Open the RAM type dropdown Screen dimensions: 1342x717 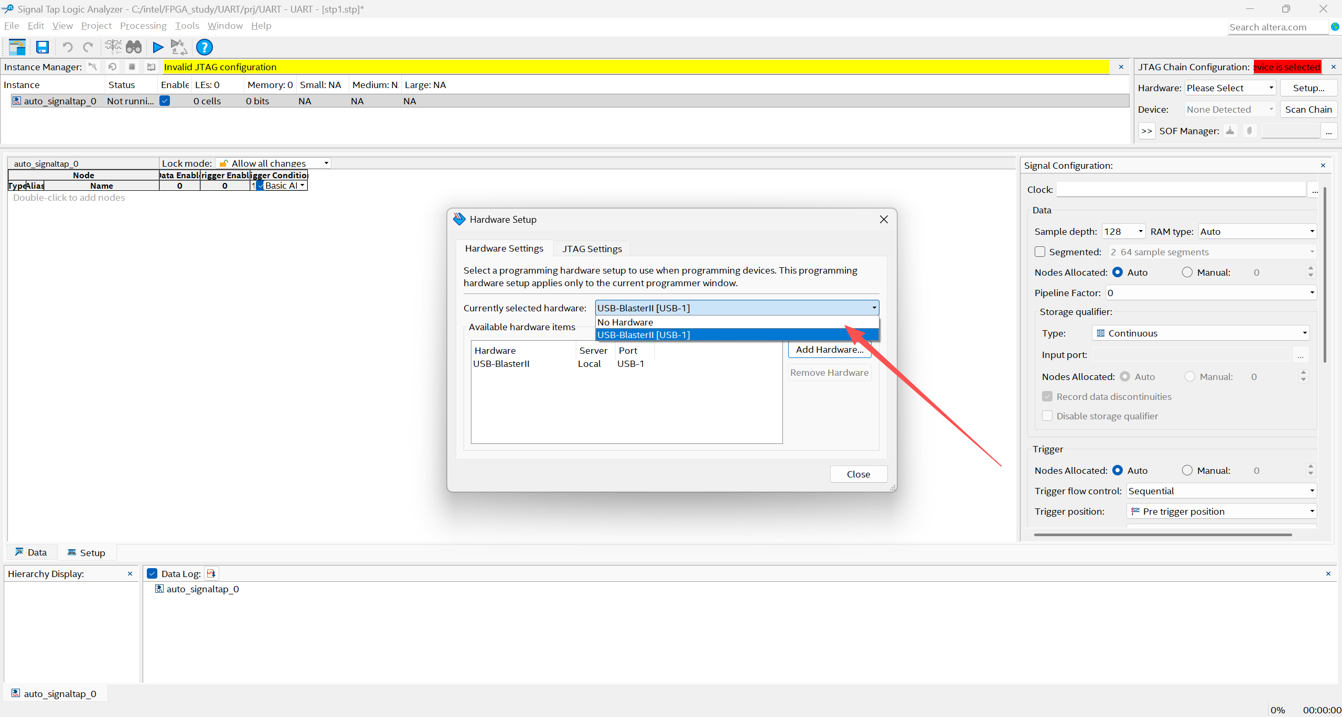click(x=1258, y=231)
